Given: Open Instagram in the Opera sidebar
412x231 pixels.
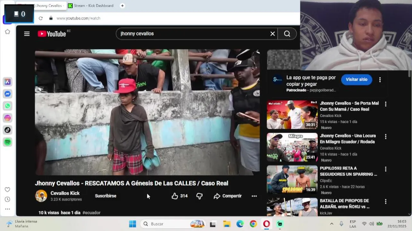Looking at the screenshot, I should coord(7,118).
